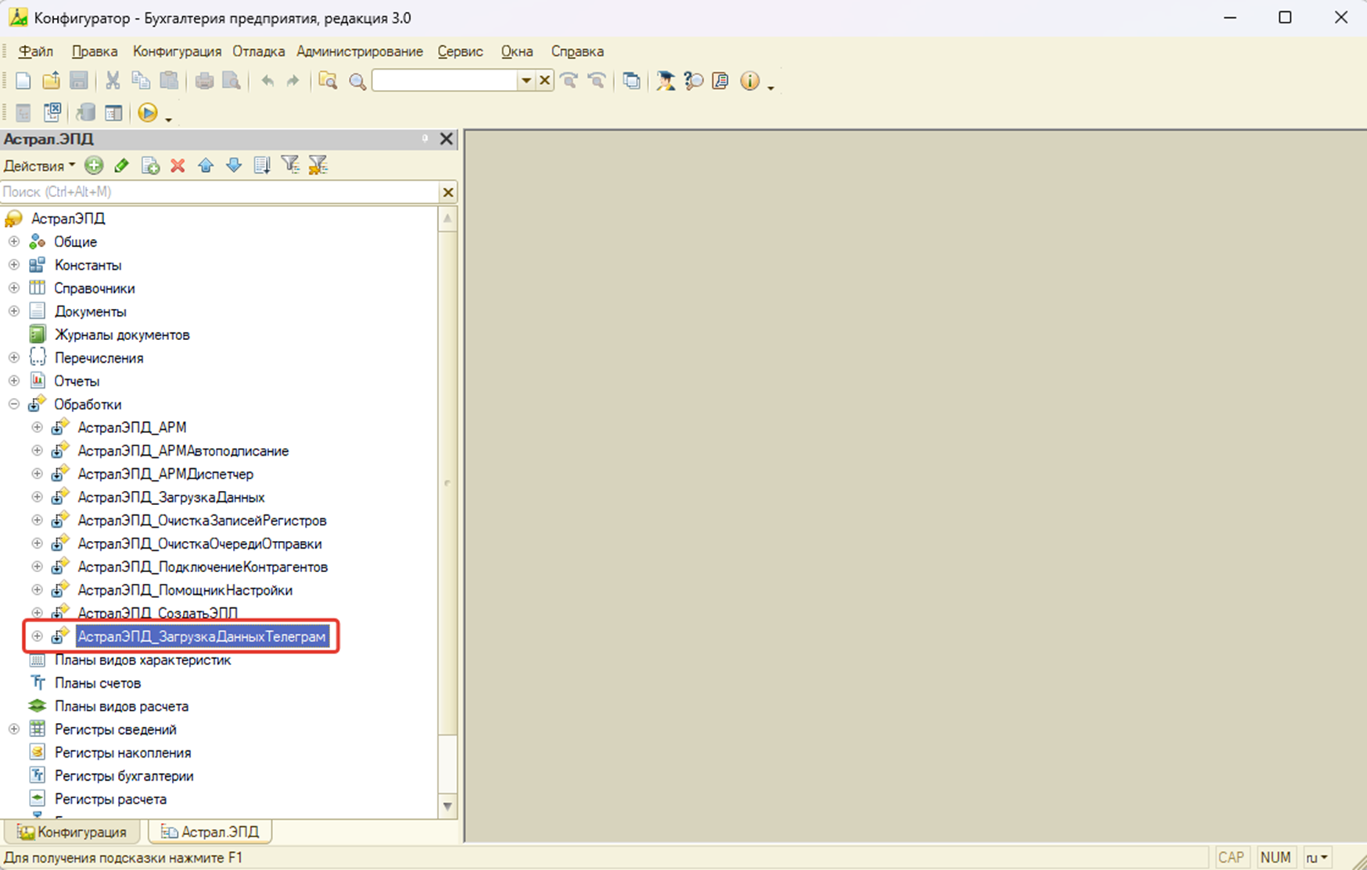
Task: Click the tree scrollbar down arrow
Action: [x=447, y=806]
